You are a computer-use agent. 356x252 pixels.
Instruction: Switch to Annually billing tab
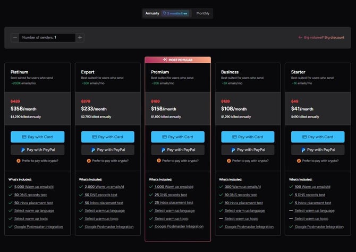click(152, 13)
